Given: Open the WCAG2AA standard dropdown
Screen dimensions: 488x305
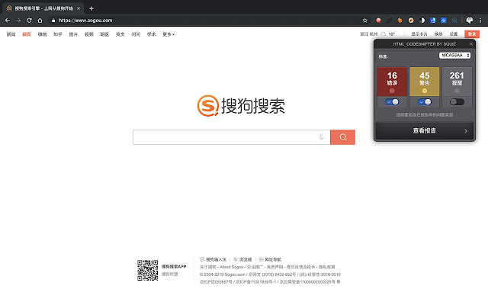Looking at the screenshot, I should pos(454,56).
